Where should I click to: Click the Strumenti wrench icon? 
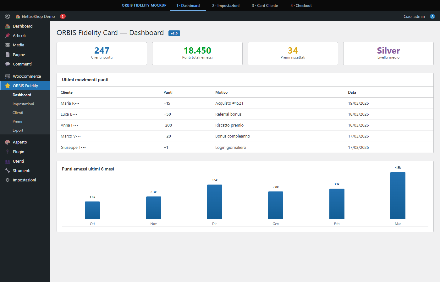pyautogui.click(x=7, y=170)
